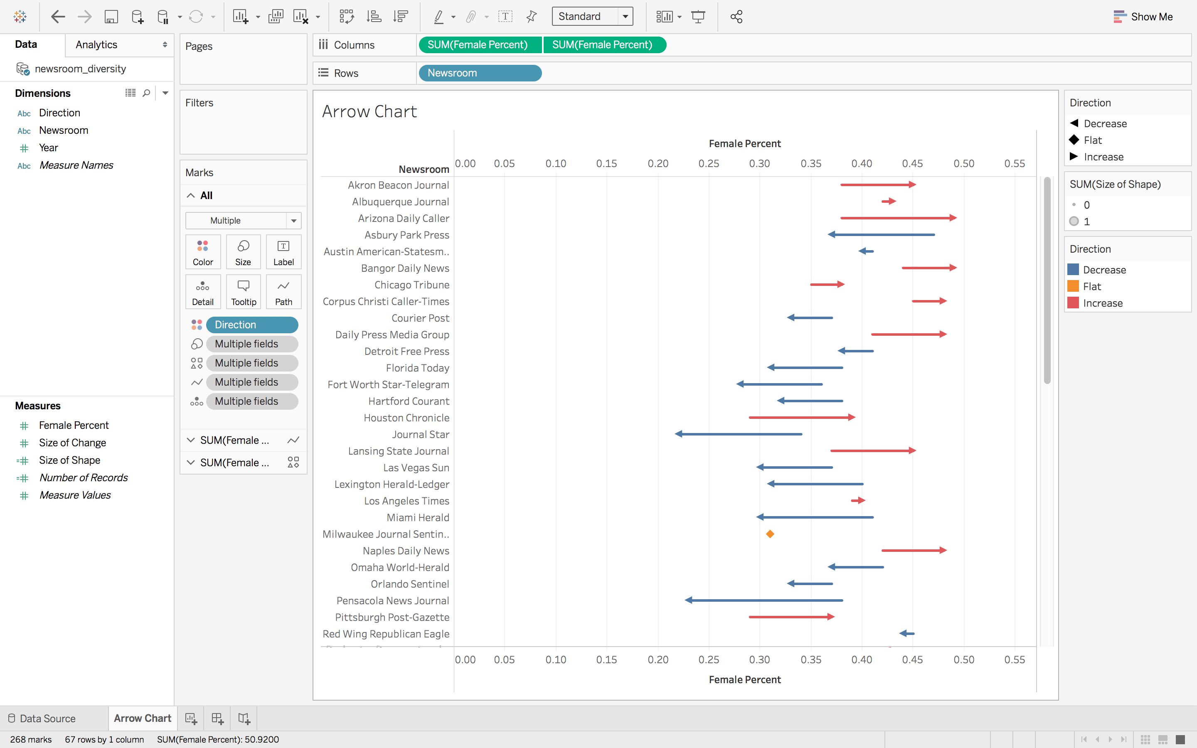Open the Multiple mark type dropdown
The height and width of the screenshot is (748, 1197).
[294, 220]
